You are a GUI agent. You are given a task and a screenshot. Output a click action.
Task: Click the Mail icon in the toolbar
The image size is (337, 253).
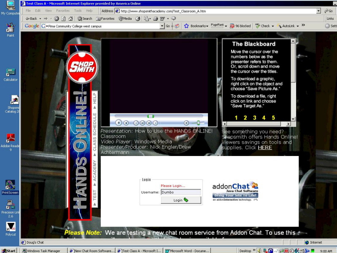tap(147, 19)
